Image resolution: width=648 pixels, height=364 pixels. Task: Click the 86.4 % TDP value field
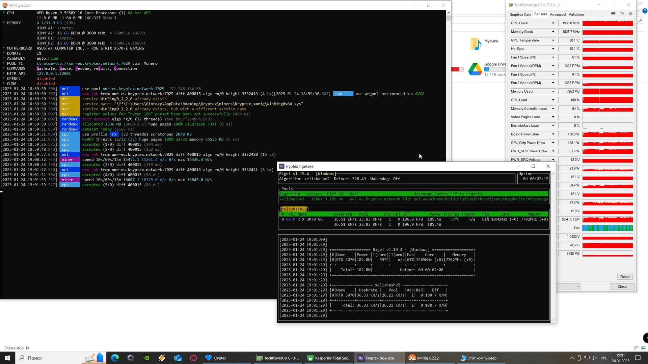tap(569, 219)
